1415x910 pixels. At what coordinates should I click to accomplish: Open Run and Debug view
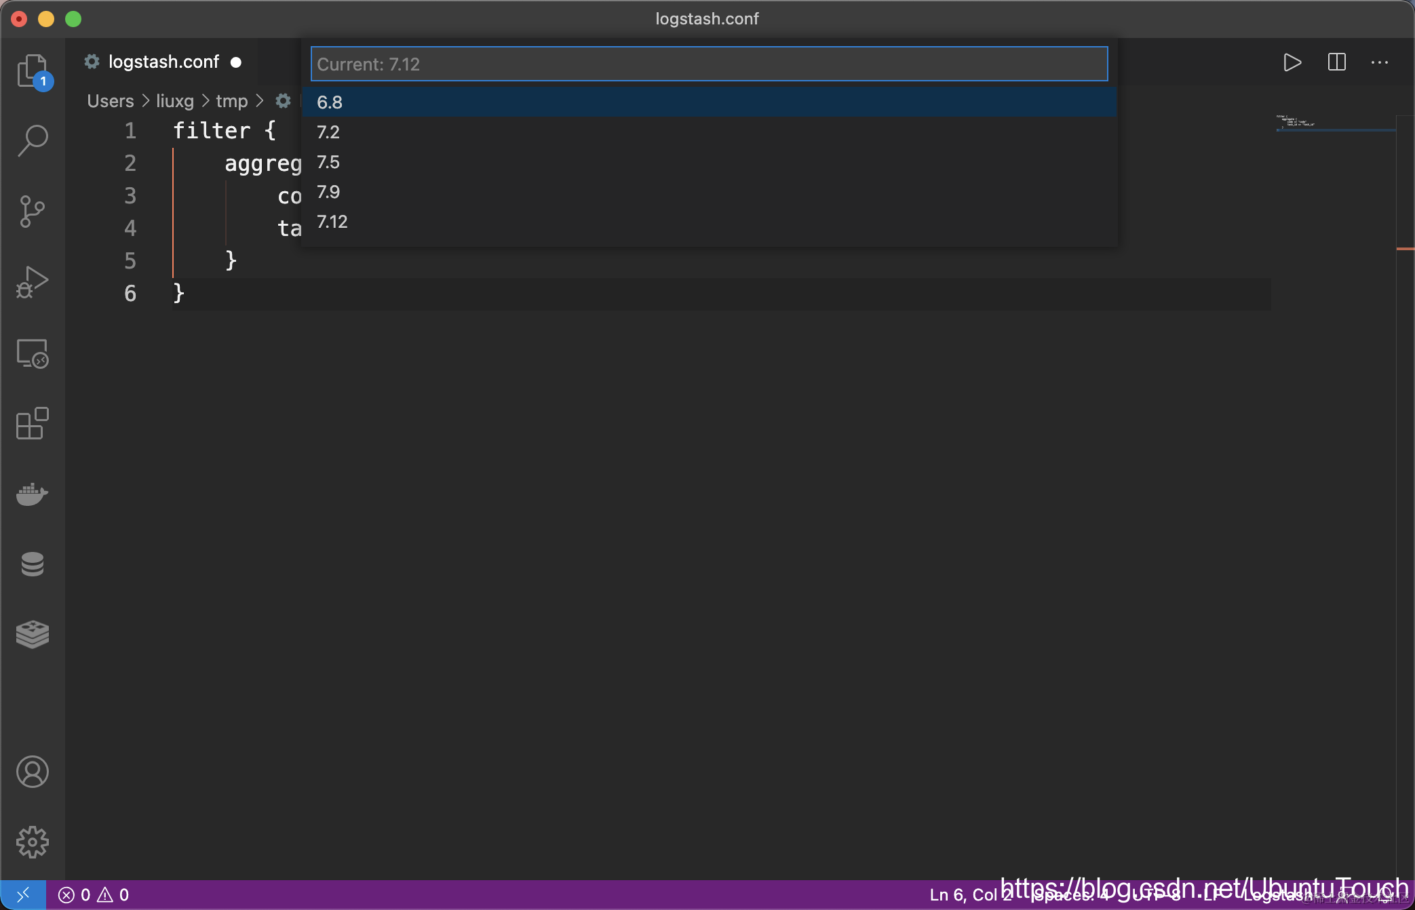tap(32, 282)
